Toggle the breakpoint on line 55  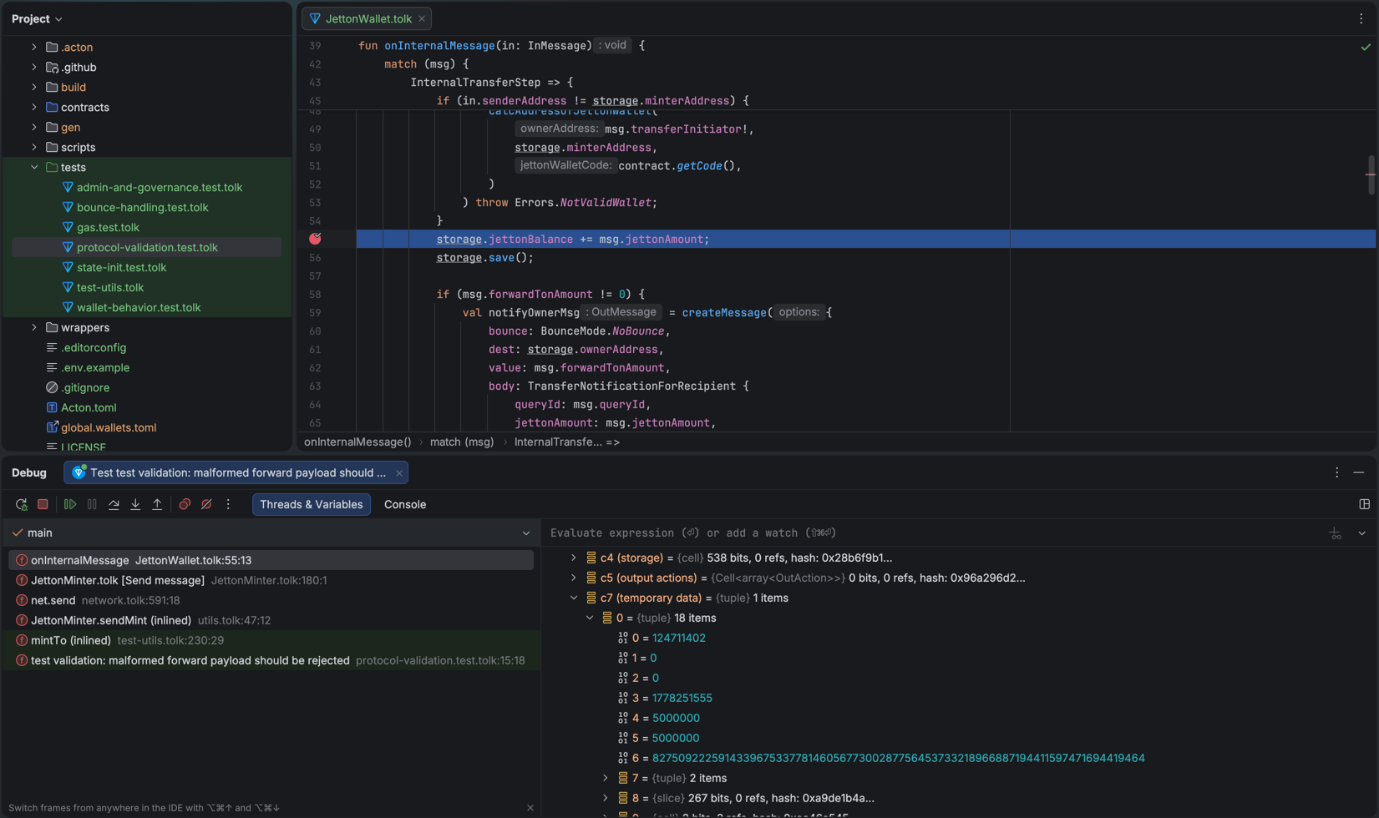pyautogui.click(x=315, y=239)
